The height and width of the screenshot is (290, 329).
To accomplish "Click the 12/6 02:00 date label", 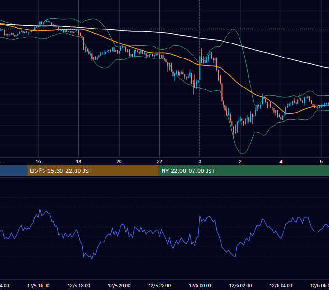I will [240, 286].
